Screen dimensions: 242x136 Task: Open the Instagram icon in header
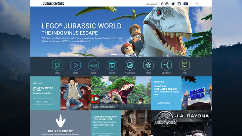click(x=167, y=4)
